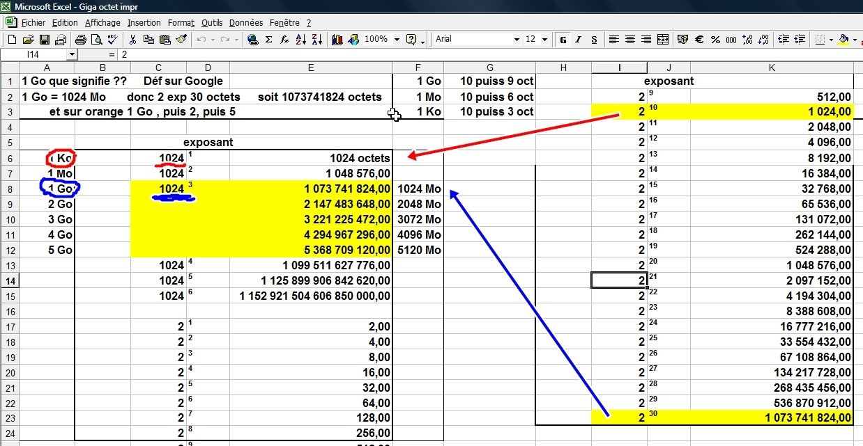Toggle underline S formatting button
The height and width of the screenshot is (446, 863).
click(594, 40)
